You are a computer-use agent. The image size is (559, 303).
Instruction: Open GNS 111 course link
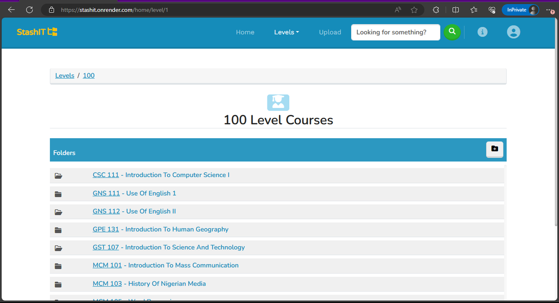[106, 193]
